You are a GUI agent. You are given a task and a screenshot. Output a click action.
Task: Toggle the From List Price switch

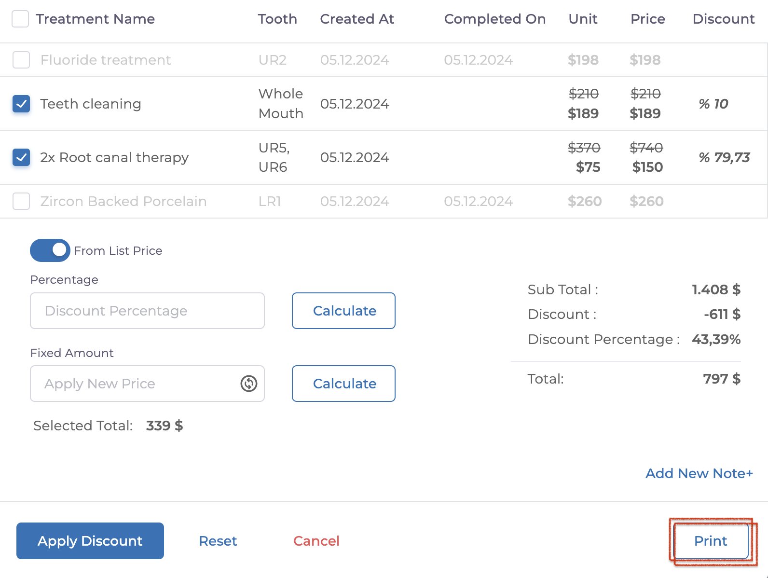pyautogui.click(x=50, y=250)
